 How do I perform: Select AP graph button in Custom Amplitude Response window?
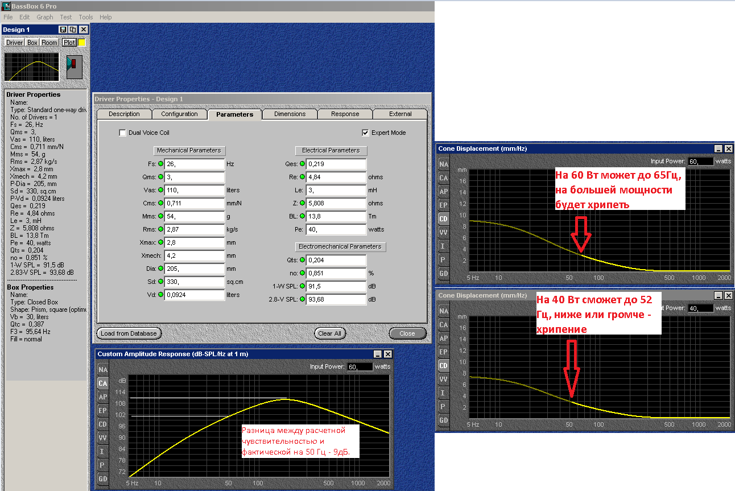(103, 397)
